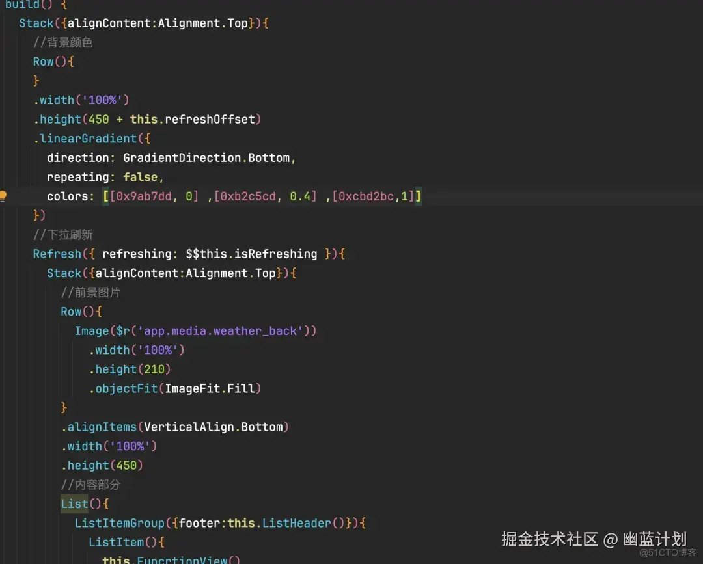Click the 'colors' property name

[68, 196]
